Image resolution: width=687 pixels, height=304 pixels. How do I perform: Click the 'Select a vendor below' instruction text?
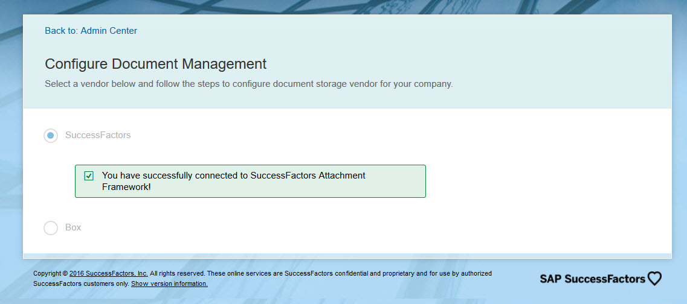[x=249, y=84]
